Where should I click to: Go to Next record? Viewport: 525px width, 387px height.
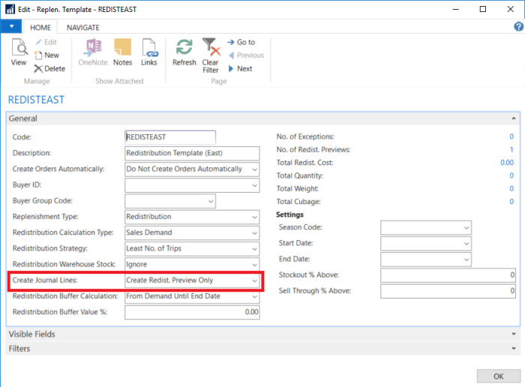coord(240,68)
